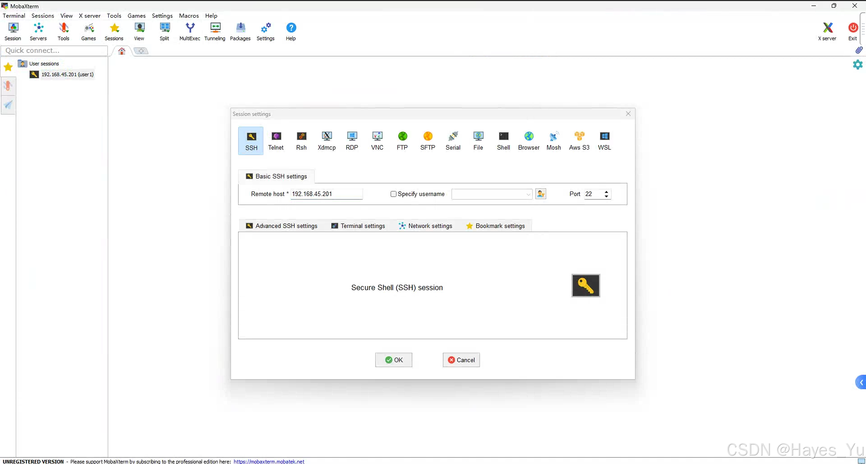Viewport: 866px width, 464px height.
Task: Expand the username dropdown list
Action: pyautogui.click(x=528, y=194)
